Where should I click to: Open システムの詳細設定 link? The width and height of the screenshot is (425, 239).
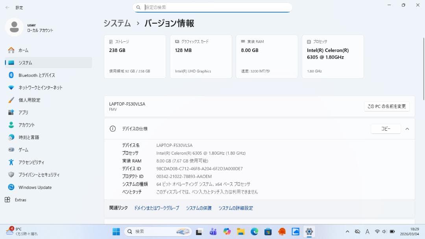[236, 208]
